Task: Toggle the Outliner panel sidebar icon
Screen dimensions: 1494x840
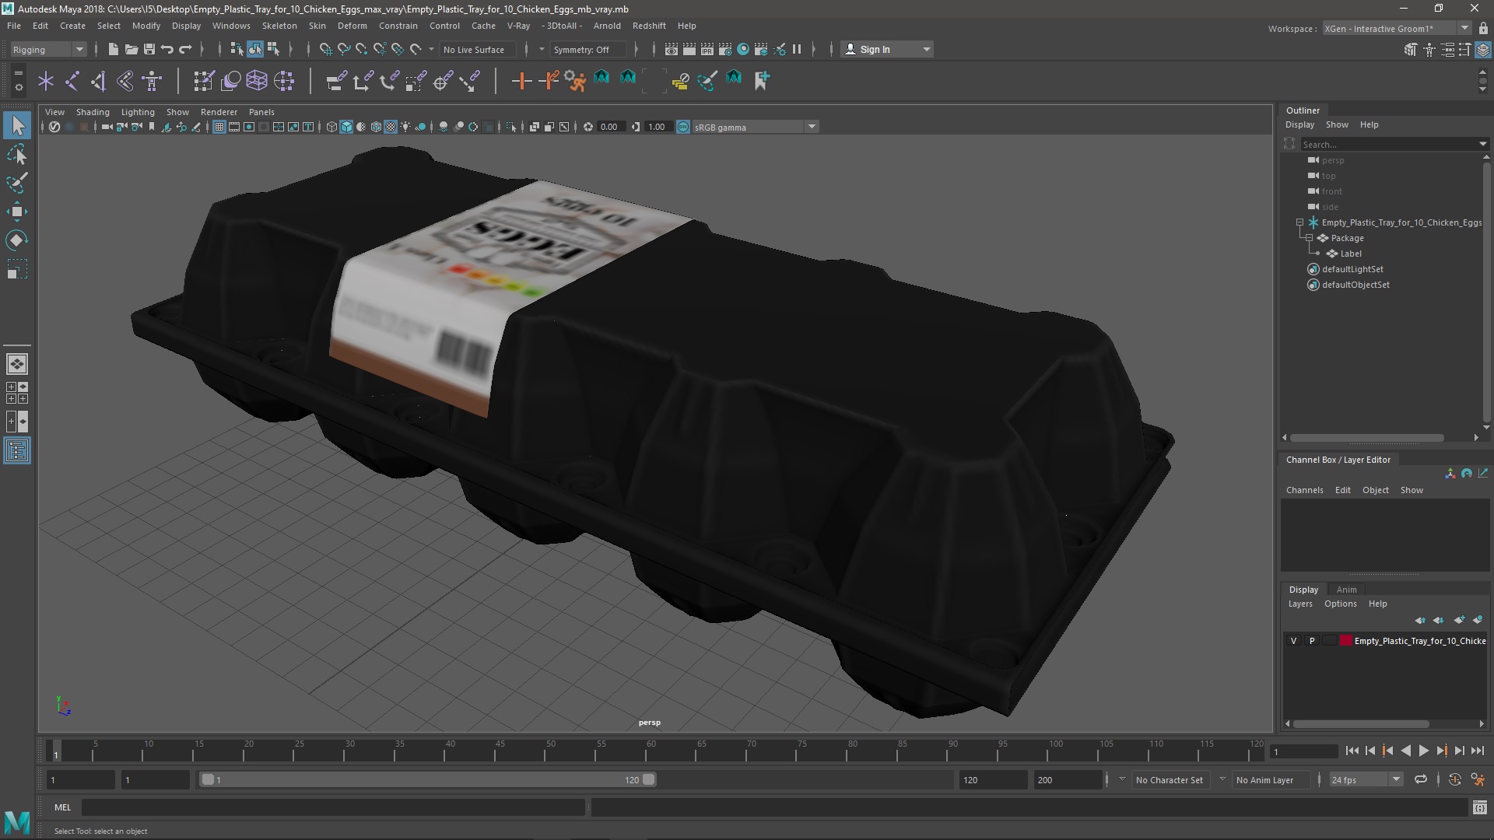Action: coord(17,451)
